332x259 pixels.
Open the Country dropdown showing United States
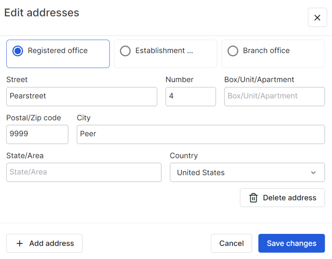(247, 173)
